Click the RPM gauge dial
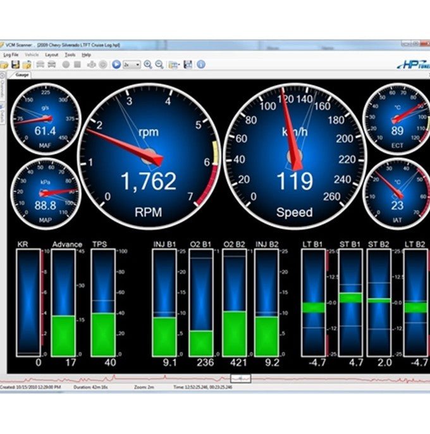 (x=148, y=156)
